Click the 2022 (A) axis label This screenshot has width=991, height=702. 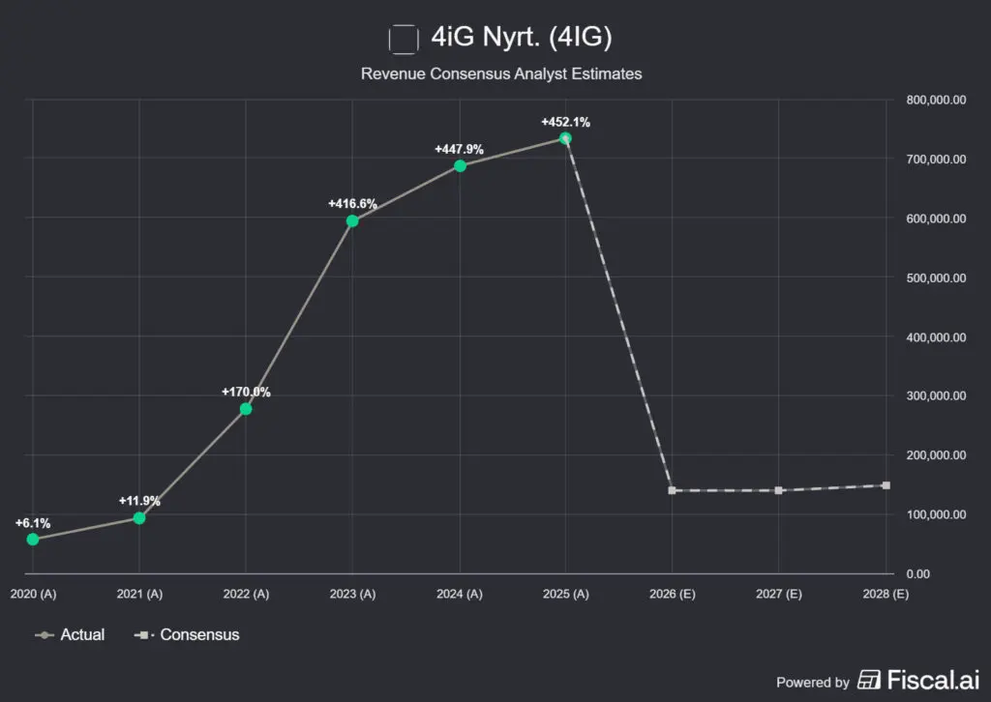(x=246, y=594)
